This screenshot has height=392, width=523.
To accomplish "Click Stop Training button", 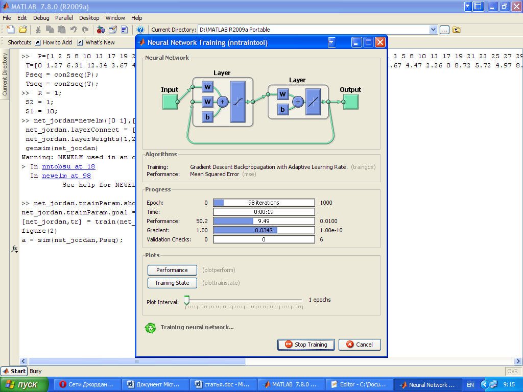I will pyautogui.click(x=306, y=345).
